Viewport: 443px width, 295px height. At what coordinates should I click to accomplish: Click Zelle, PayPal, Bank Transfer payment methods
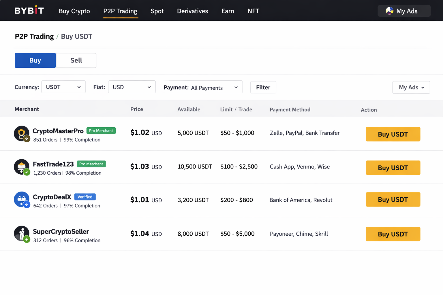(305, 133)
